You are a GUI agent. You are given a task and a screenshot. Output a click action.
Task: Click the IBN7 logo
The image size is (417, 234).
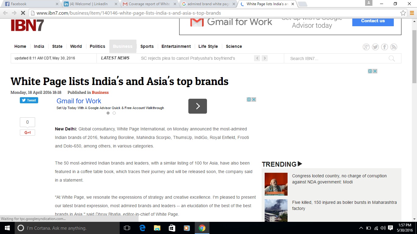tap(27, 25)
